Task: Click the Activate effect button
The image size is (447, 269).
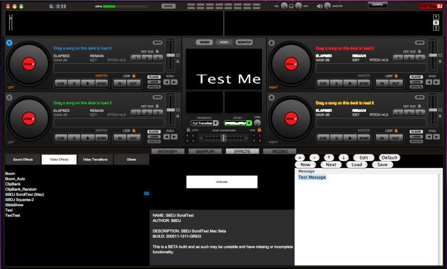Action: [222, 182]
